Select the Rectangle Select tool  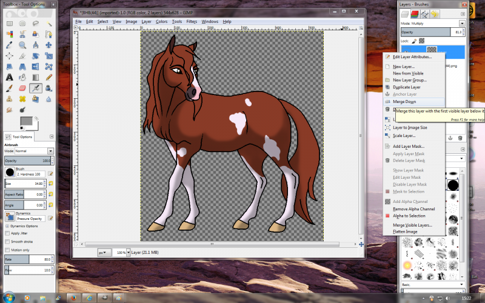tap(10, 24)
